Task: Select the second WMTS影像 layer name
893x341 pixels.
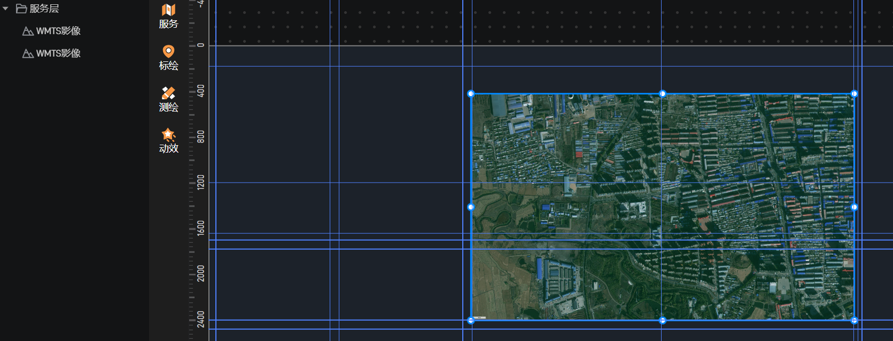Action: pyautogui.click(x=58, y=53)
